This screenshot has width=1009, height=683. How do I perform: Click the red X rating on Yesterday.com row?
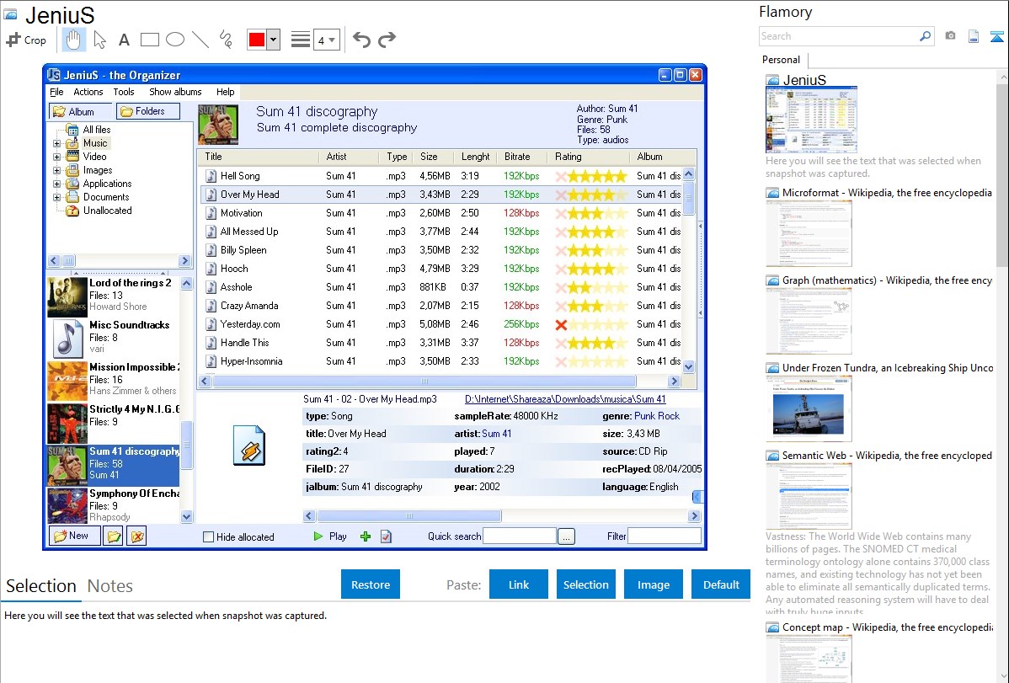pyautogui.click(x=561, y=324)
